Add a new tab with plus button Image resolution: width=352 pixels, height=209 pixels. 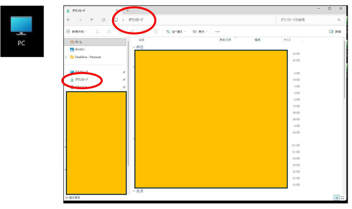tap(128, 10)
